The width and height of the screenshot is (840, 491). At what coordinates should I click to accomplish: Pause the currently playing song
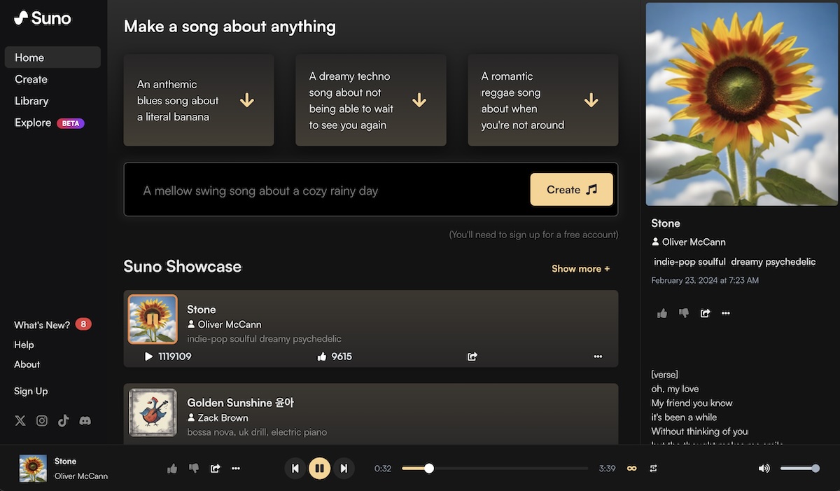click(x=319, y=468)
